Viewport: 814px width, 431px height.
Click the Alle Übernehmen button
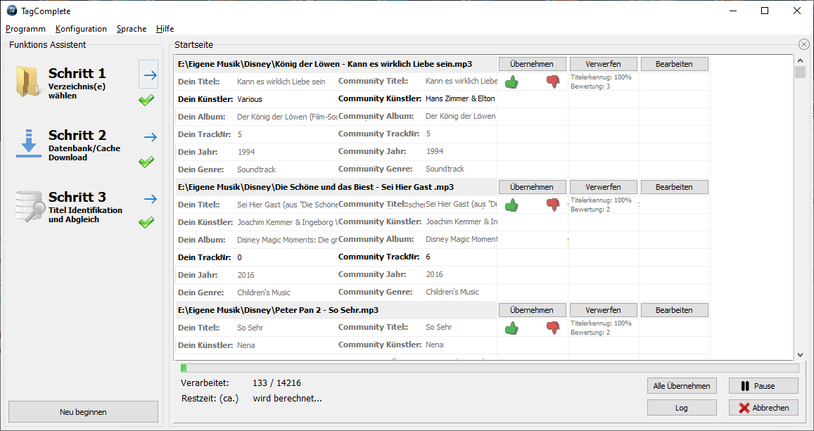tap(682, 386)
